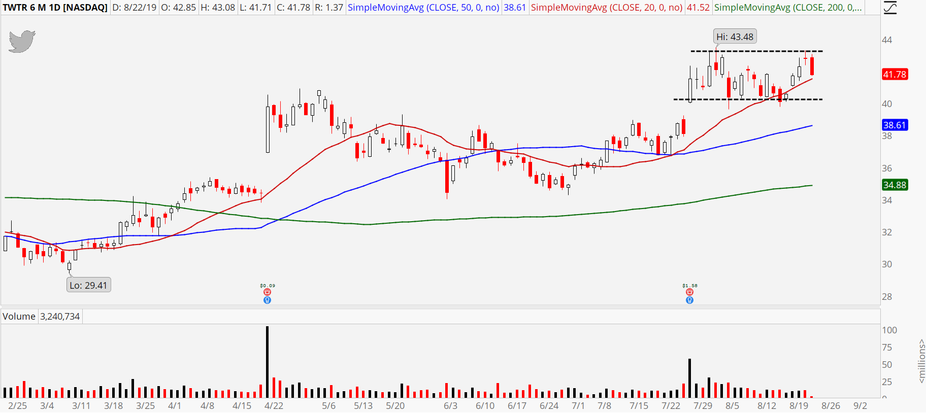Click the 32 price axis label
Viewport: 926px width, 413px height.
point(887,232)
